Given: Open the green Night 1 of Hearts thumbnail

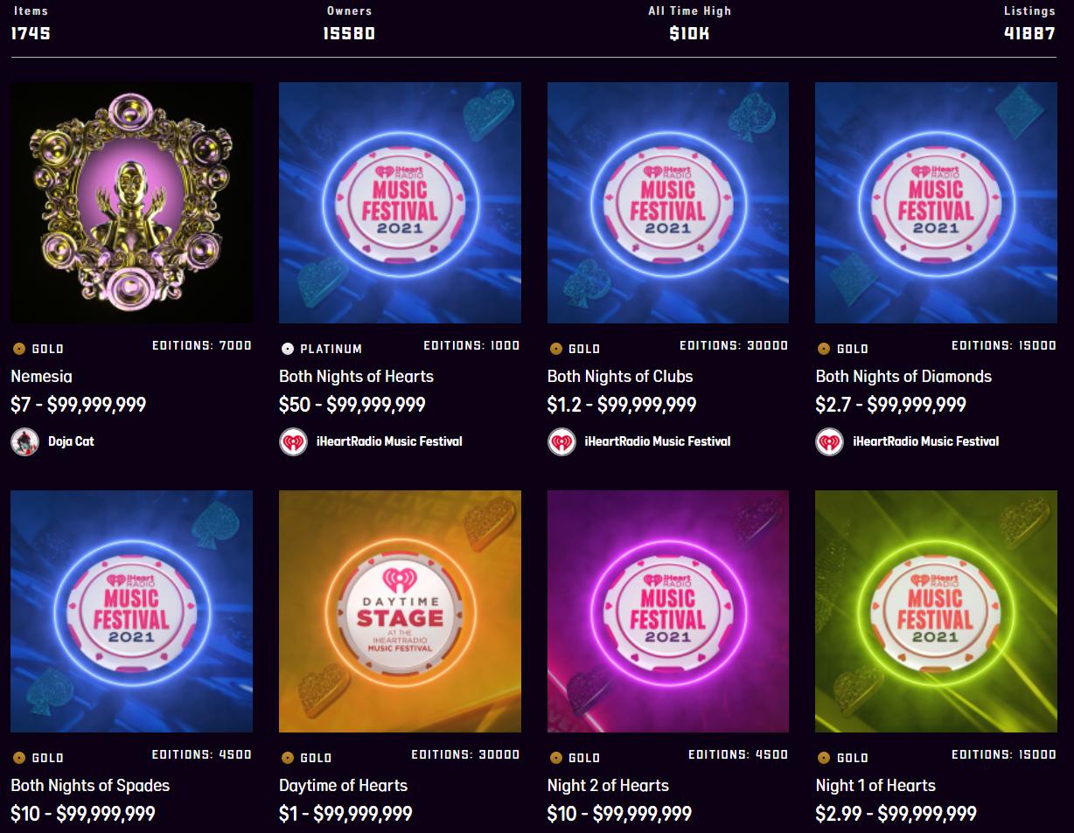Looking at the screenshot, I should point(936,611).
